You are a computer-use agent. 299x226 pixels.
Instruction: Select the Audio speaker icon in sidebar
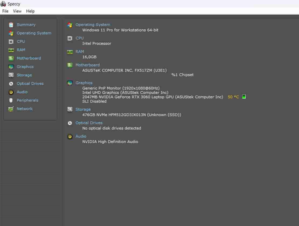tap(11, 92)
